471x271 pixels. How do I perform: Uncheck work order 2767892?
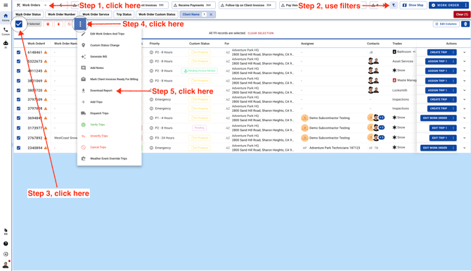[18, 138]
